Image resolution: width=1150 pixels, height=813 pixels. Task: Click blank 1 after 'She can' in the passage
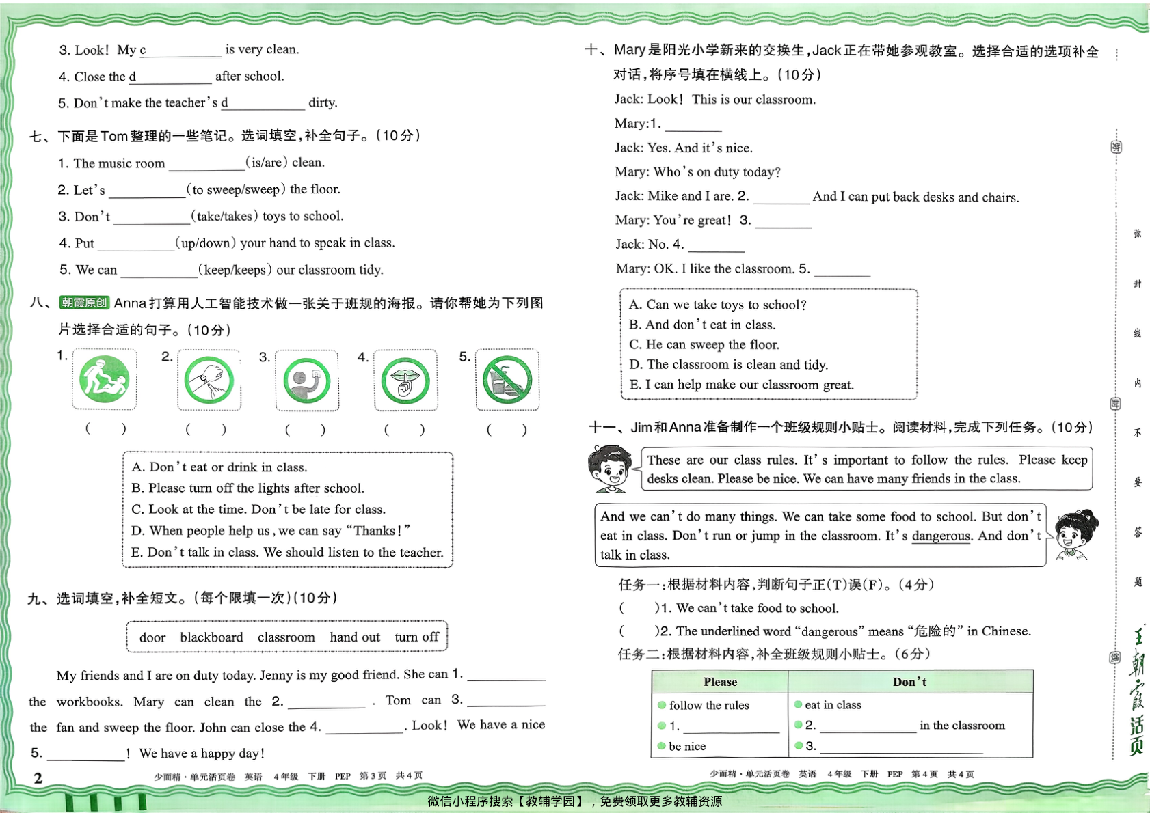[506, 674]
